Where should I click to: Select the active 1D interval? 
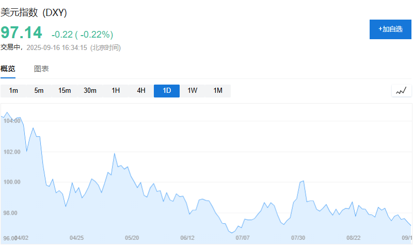point(167,91)
